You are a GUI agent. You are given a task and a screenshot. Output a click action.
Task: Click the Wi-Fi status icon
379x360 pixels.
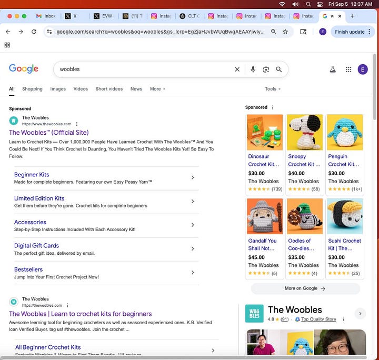pos(282,4)
